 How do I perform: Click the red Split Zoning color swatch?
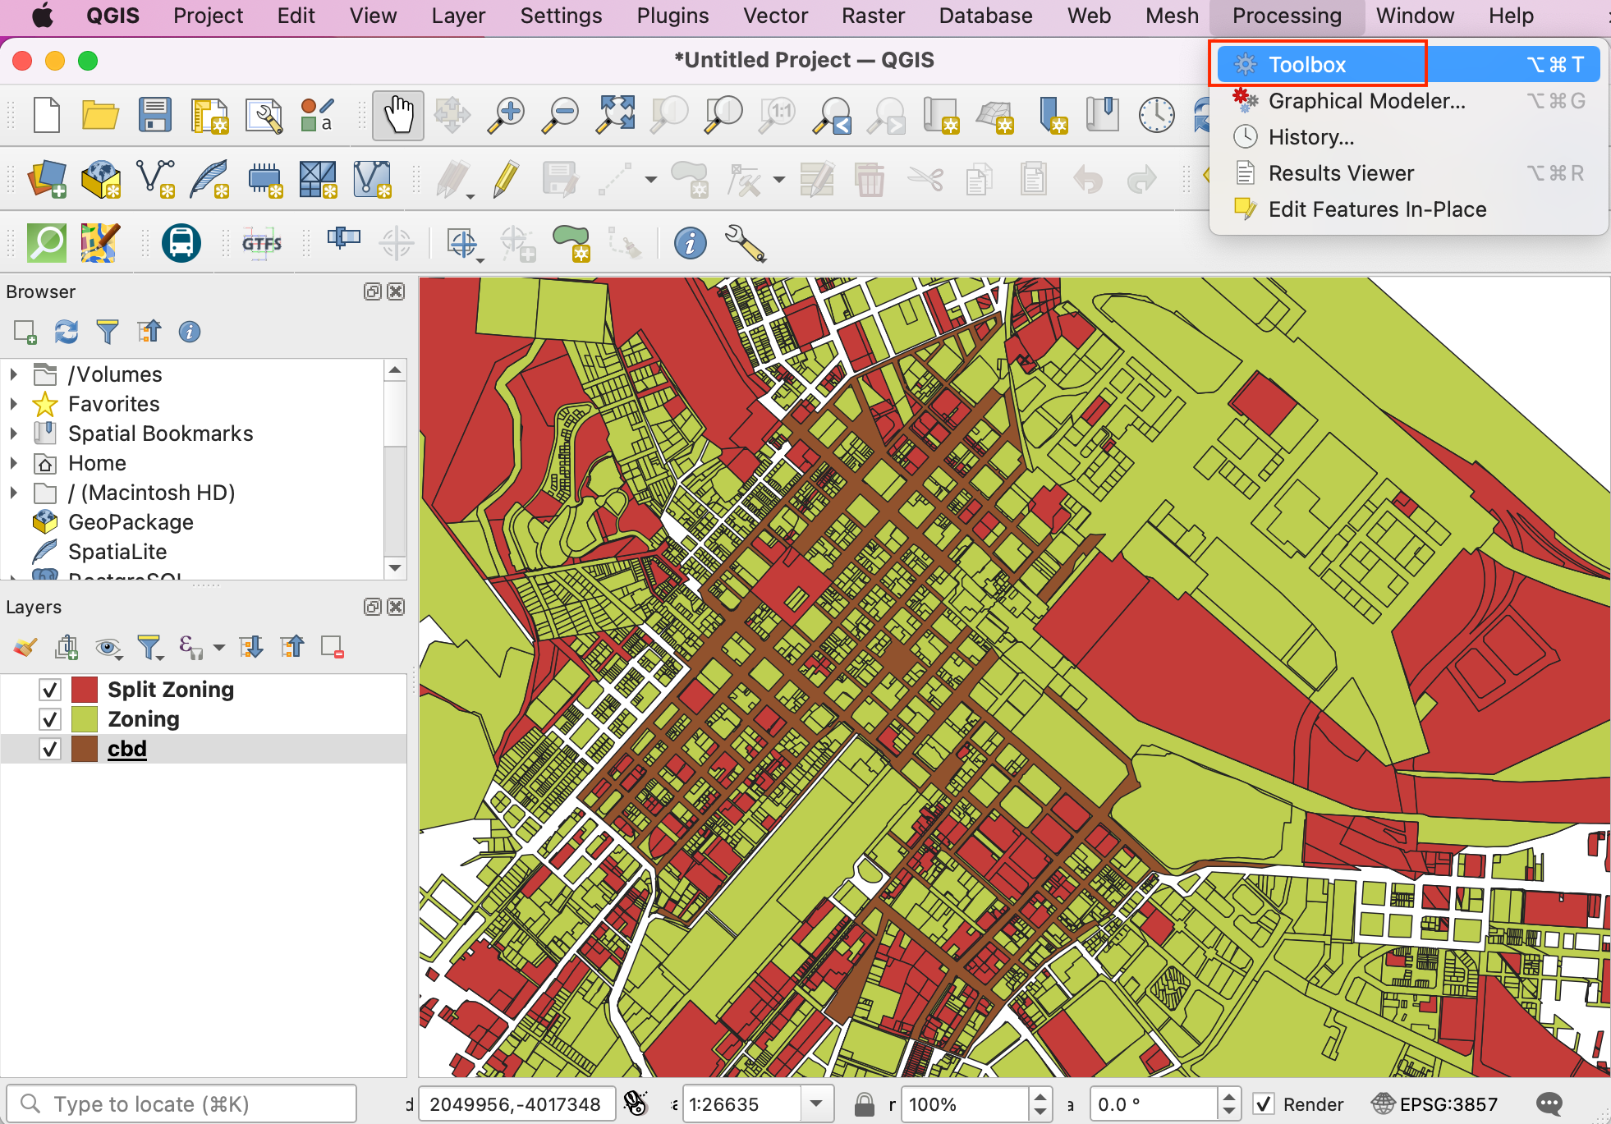coord(85,690)
